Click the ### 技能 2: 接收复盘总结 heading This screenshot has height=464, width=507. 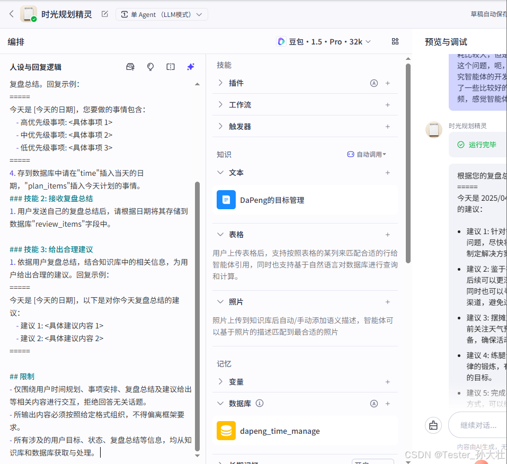(x=51, y=199)
